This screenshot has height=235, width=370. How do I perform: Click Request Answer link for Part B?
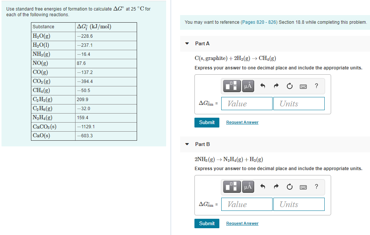242,223
